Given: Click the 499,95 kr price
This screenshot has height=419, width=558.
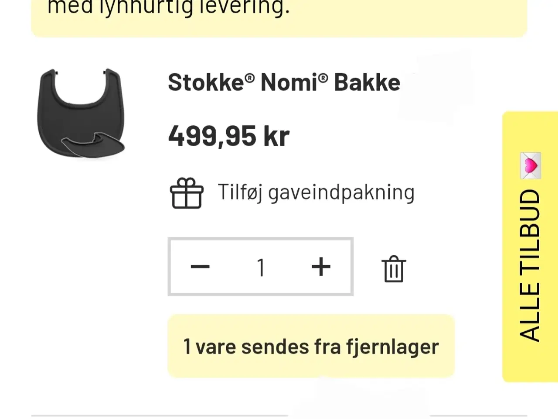Looking at the screenshot, I should click(x=229, y=136).
